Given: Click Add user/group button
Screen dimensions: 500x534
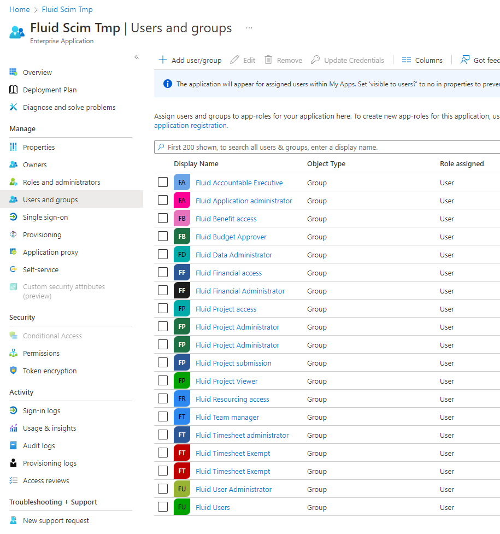Looking at the screenshot, I should pos(190,60).
